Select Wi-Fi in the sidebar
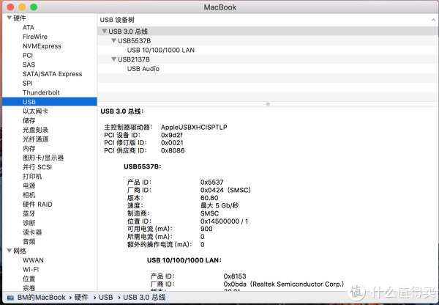The height and width of the screenshot is (305, 439). (31, 269)
